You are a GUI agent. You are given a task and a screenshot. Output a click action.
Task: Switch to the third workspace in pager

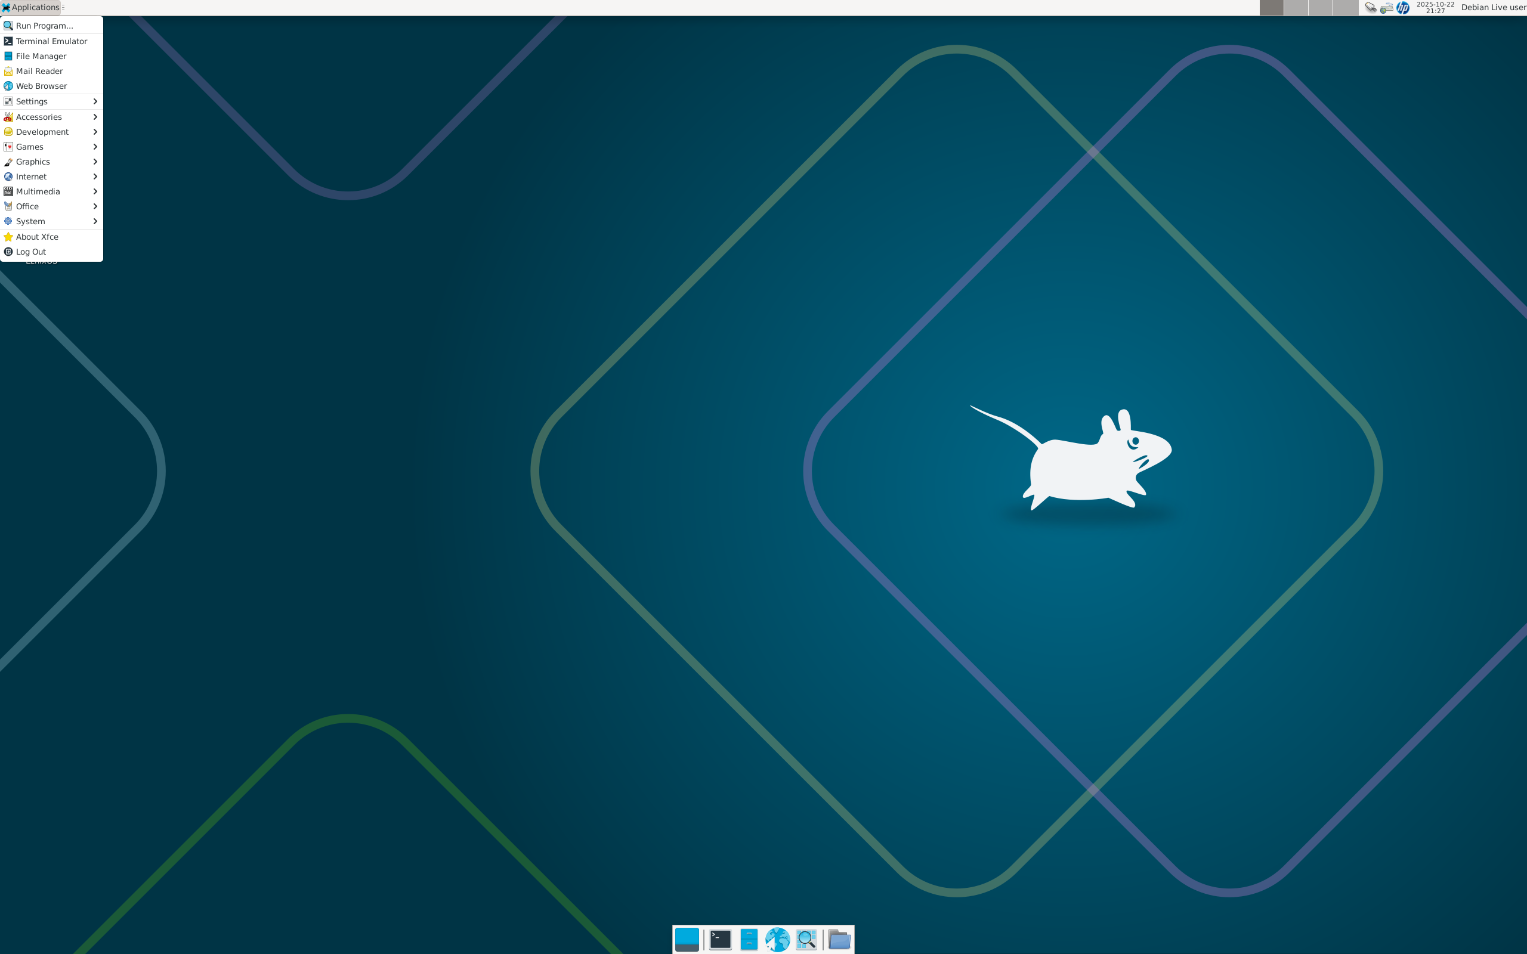coord(1321,8)
